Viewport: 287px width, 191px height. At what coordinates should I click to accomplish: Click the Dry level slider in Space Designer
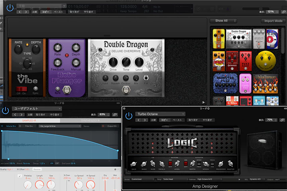click(105, 185)
